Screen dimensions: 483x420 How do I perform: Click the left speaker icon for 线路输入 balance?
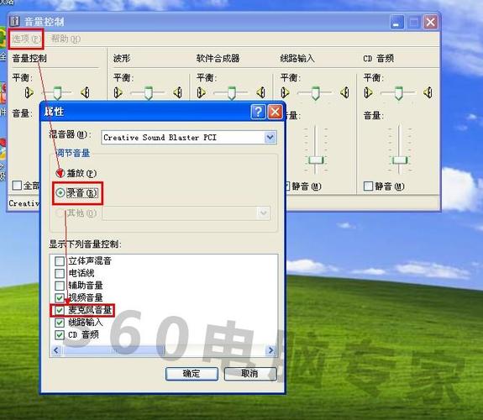point(285,92)
